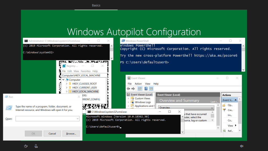268x151 pixels.
Task: Open the View menu in Event Viewer
Action: point(148,84)
